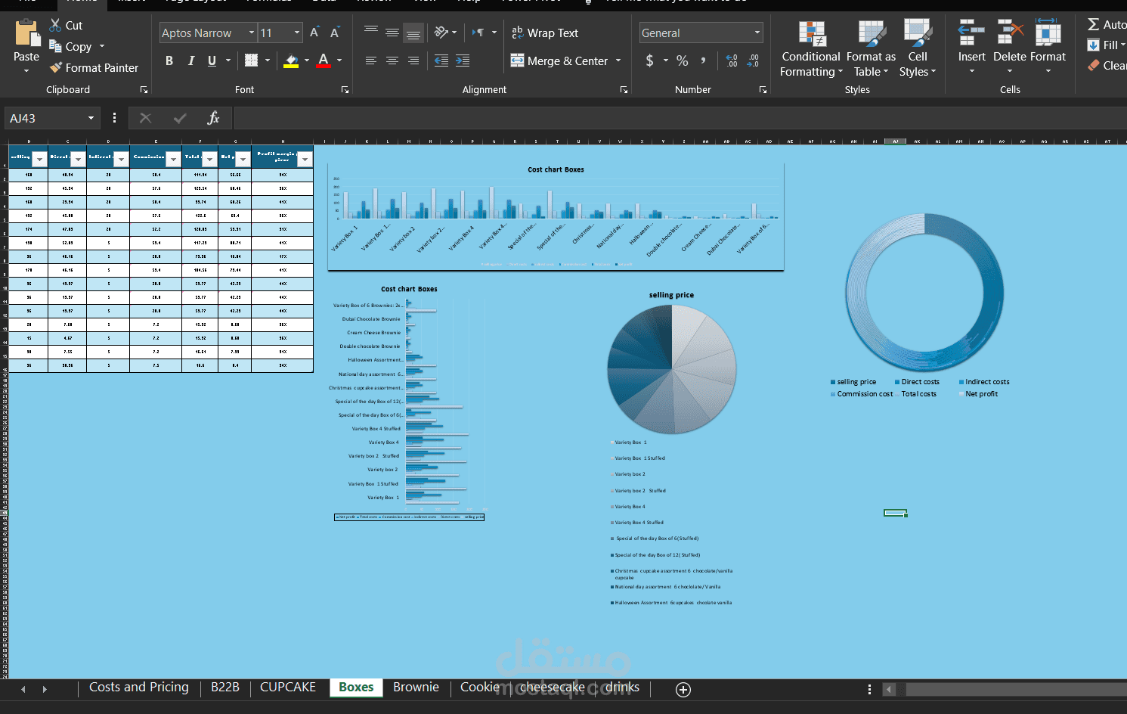This screenshot has width=1127, height=714.
Task: Toggle Underline formatting
Action: [x=212, y=61]
